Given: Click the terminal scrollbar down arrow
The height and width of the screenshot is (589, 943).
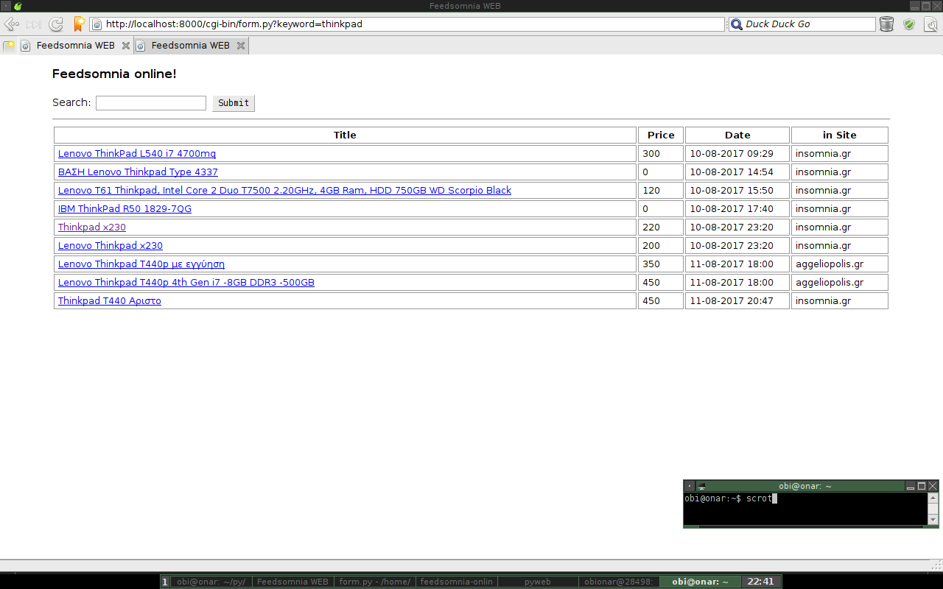Looking at the screenshot, I should [933, 520].
